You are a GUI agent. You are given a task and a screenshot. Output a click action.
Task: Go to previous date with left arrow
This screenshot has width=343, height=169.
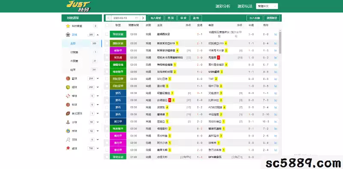[108, 18]
